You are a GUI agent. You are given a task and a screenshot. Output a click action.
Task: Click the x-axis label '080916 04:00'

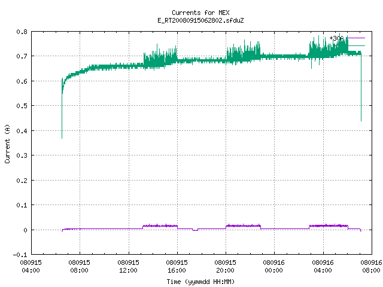tap(323, 266)
